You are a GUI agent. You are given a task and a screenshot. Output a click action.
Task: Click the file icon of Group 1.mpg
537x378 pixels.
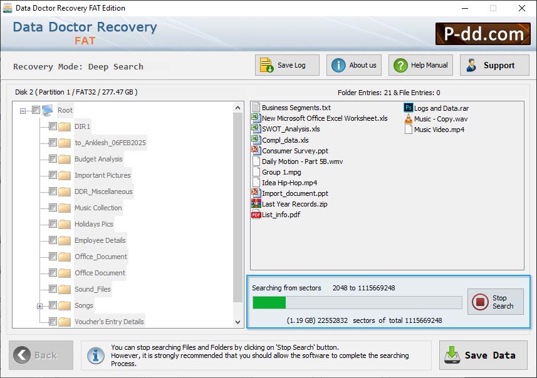[256, 171]
